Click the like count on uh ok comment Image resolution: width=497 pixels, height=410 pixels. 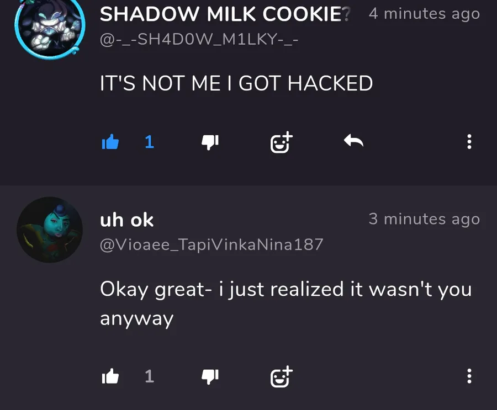pyautogui.click(x=149, y=376)
